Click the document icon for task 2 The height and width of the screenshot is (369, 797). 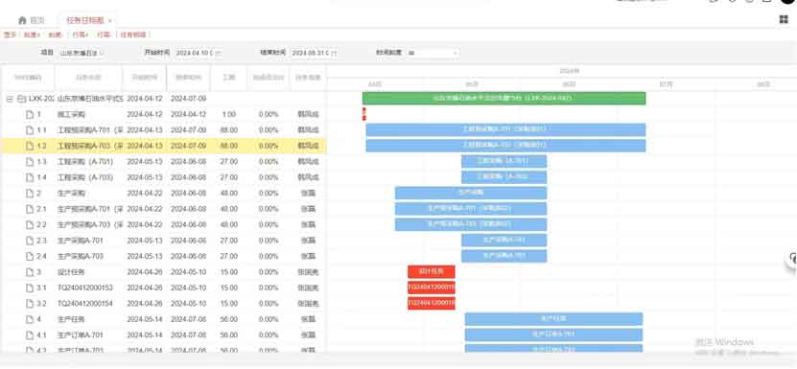tap(30, 194)
